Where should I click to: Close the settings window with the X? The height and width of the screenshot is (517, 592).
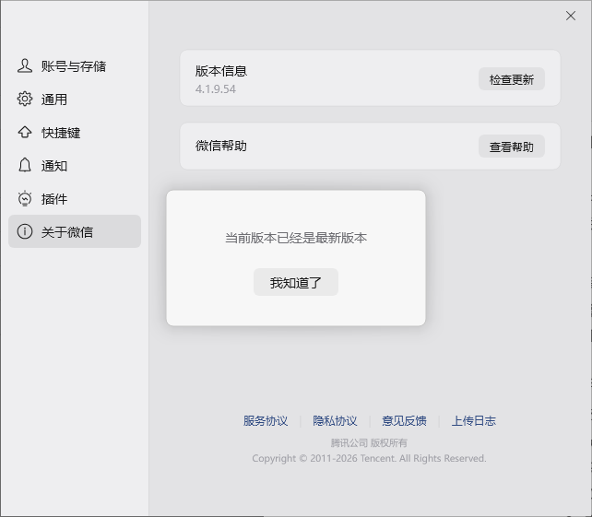(571, 16)
